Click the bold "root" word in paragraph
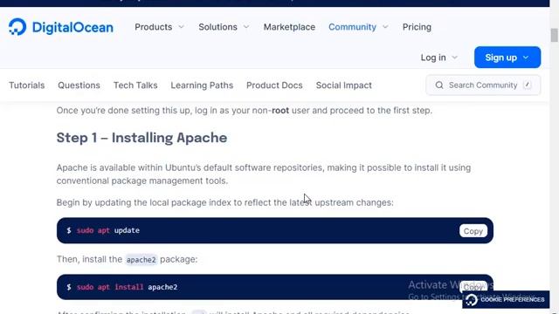559x314 pixels. [x=280, y=111]
